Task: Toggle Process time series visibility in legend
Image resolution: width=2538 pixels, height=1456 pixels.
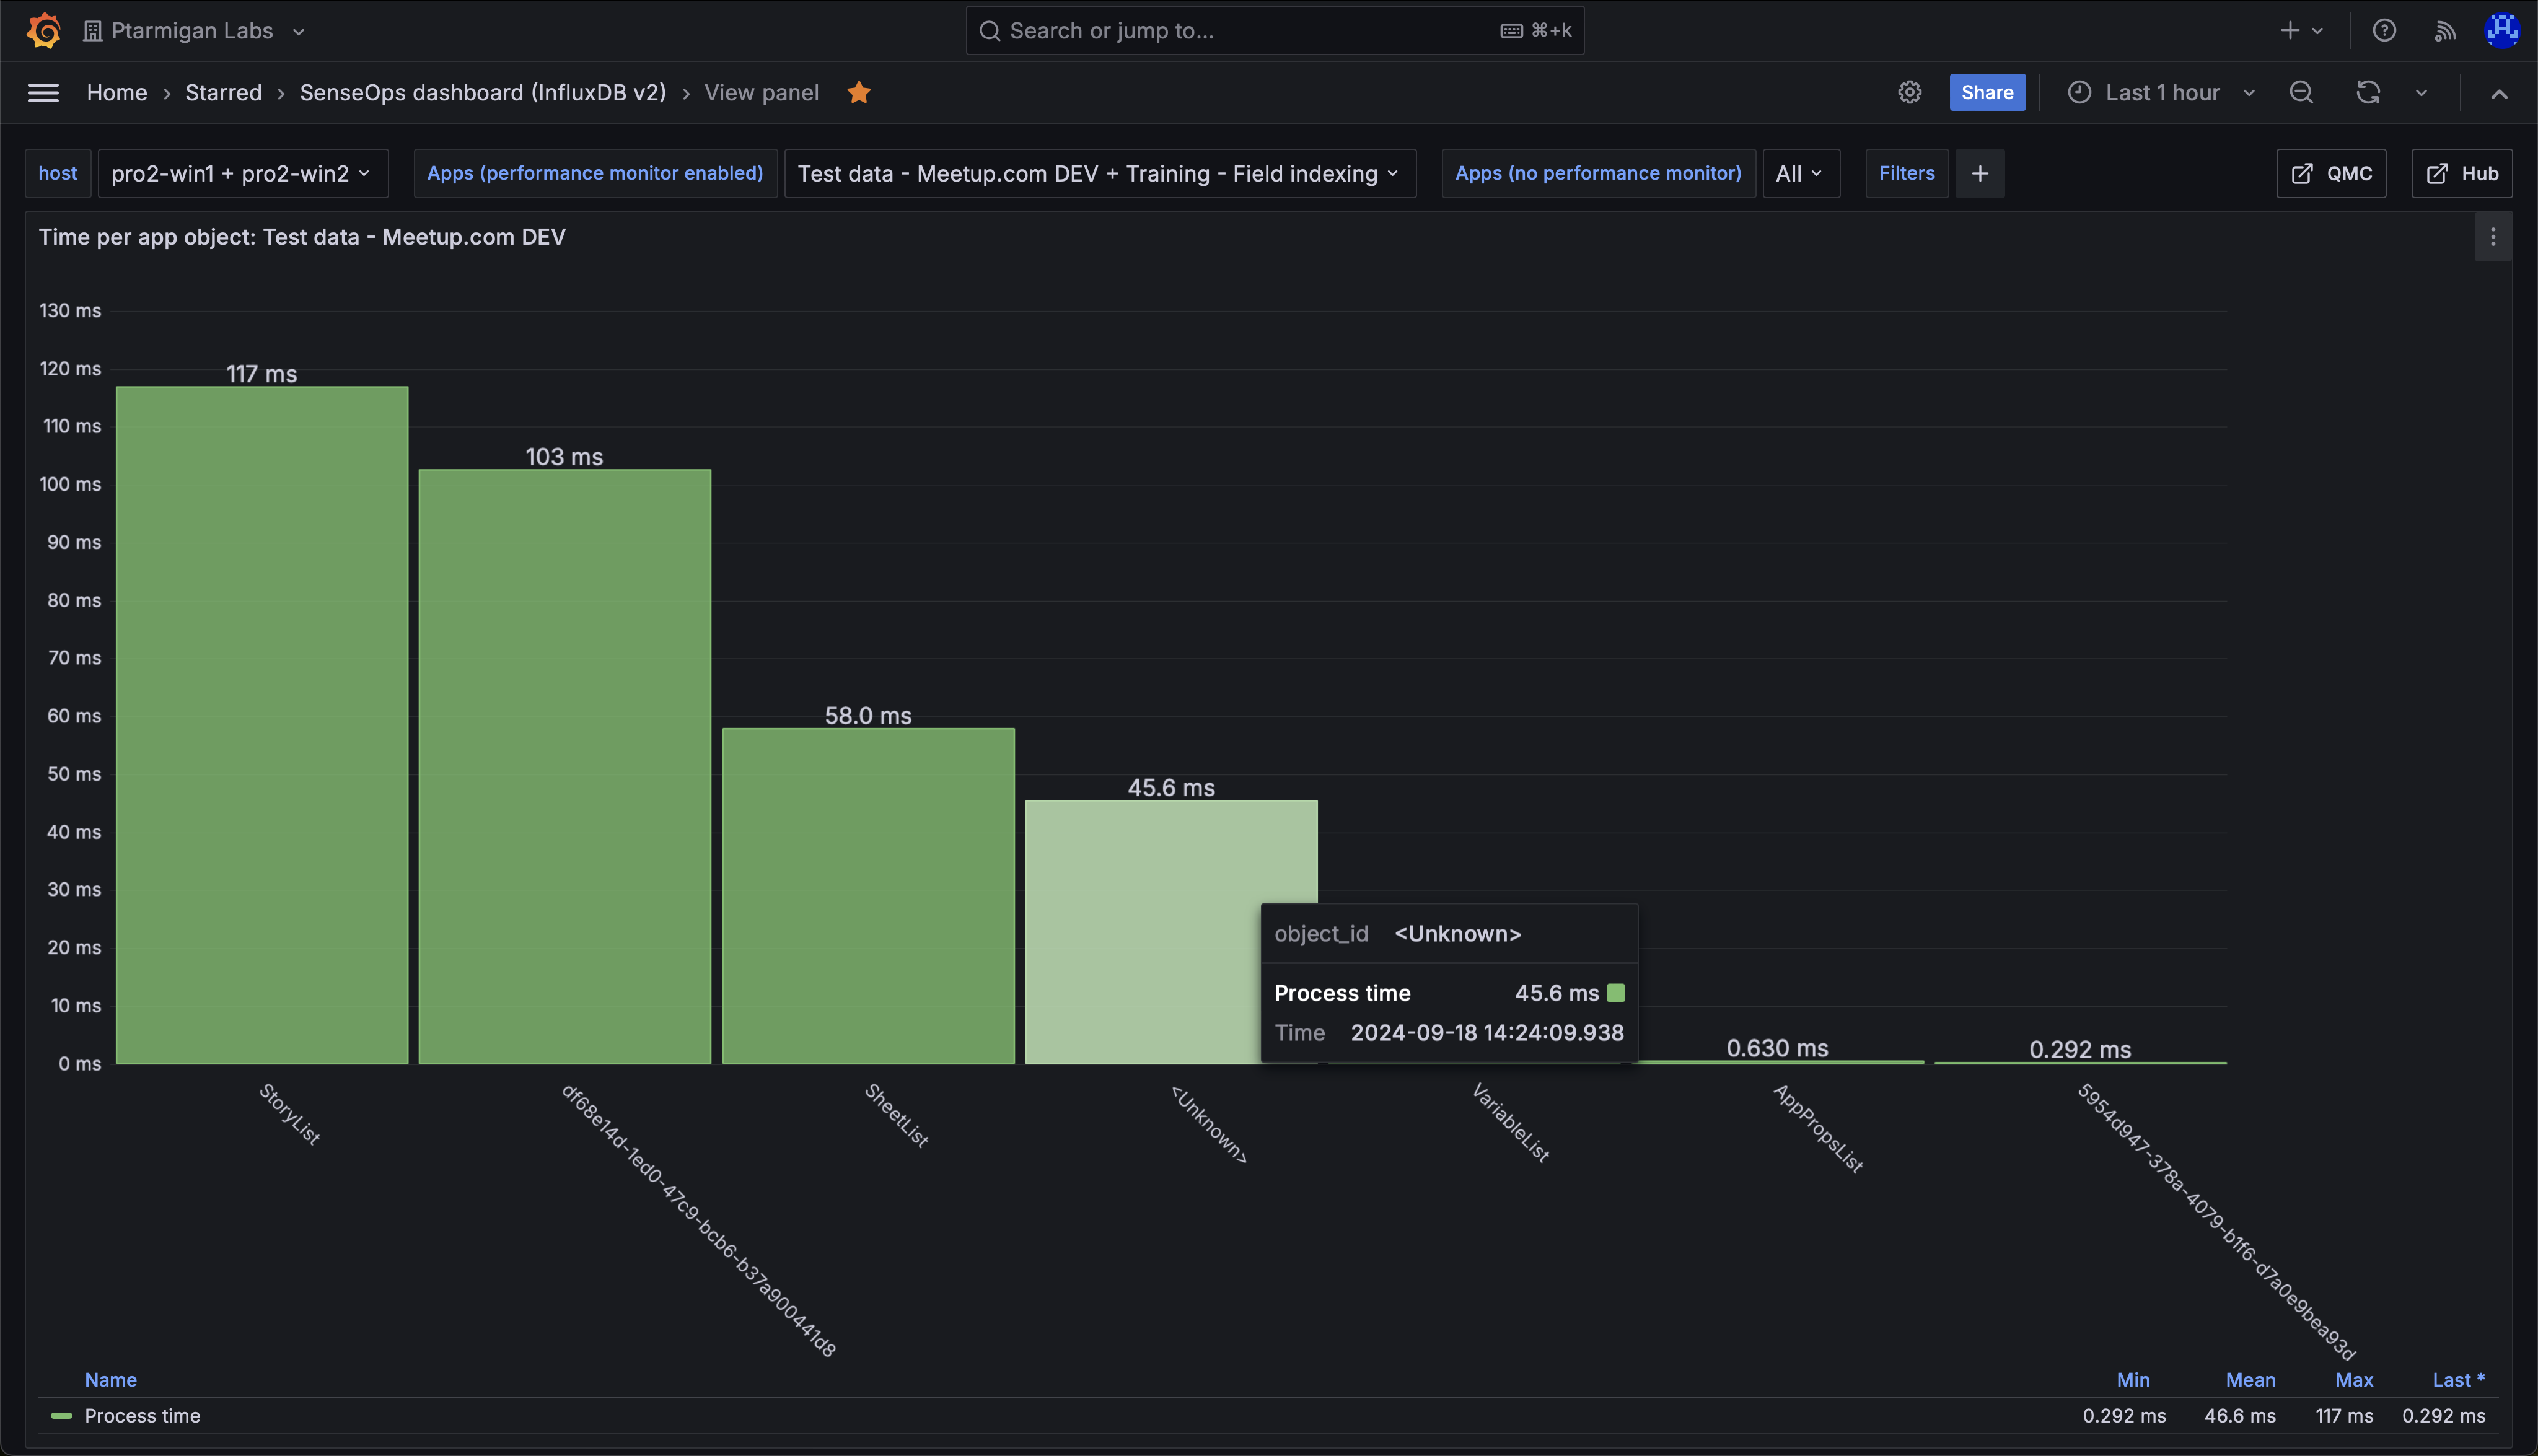Action: click(x=142, y=1415)
